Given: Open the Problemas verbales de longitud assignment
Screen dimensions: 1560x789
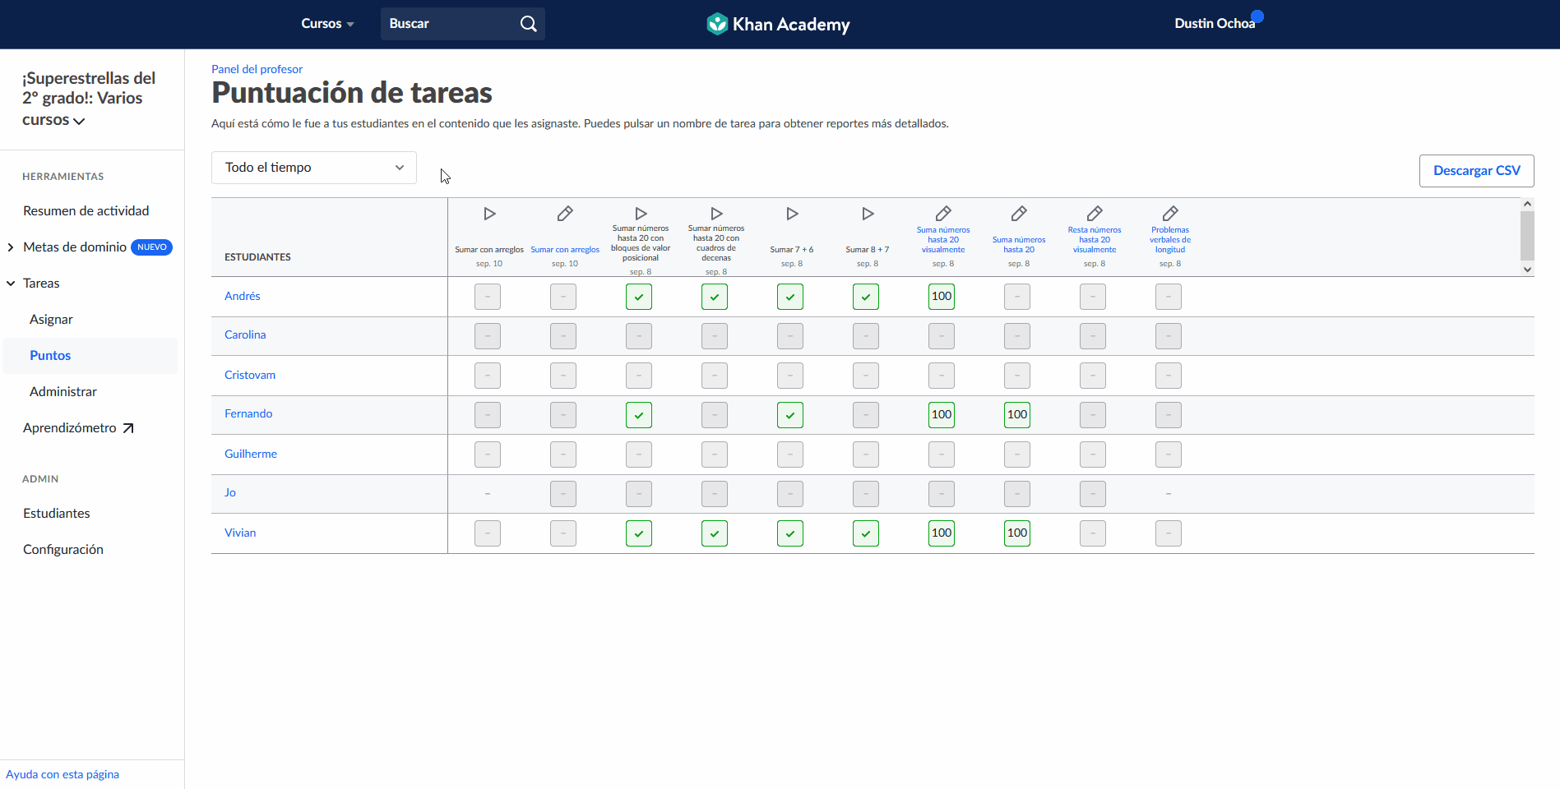Looking at the screenshot, I should pos(1170,240).
